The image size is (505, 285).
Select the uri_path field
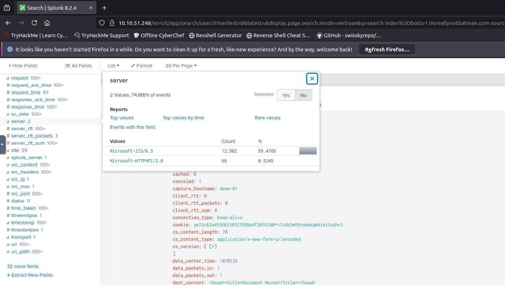click(x=21, y=251)
